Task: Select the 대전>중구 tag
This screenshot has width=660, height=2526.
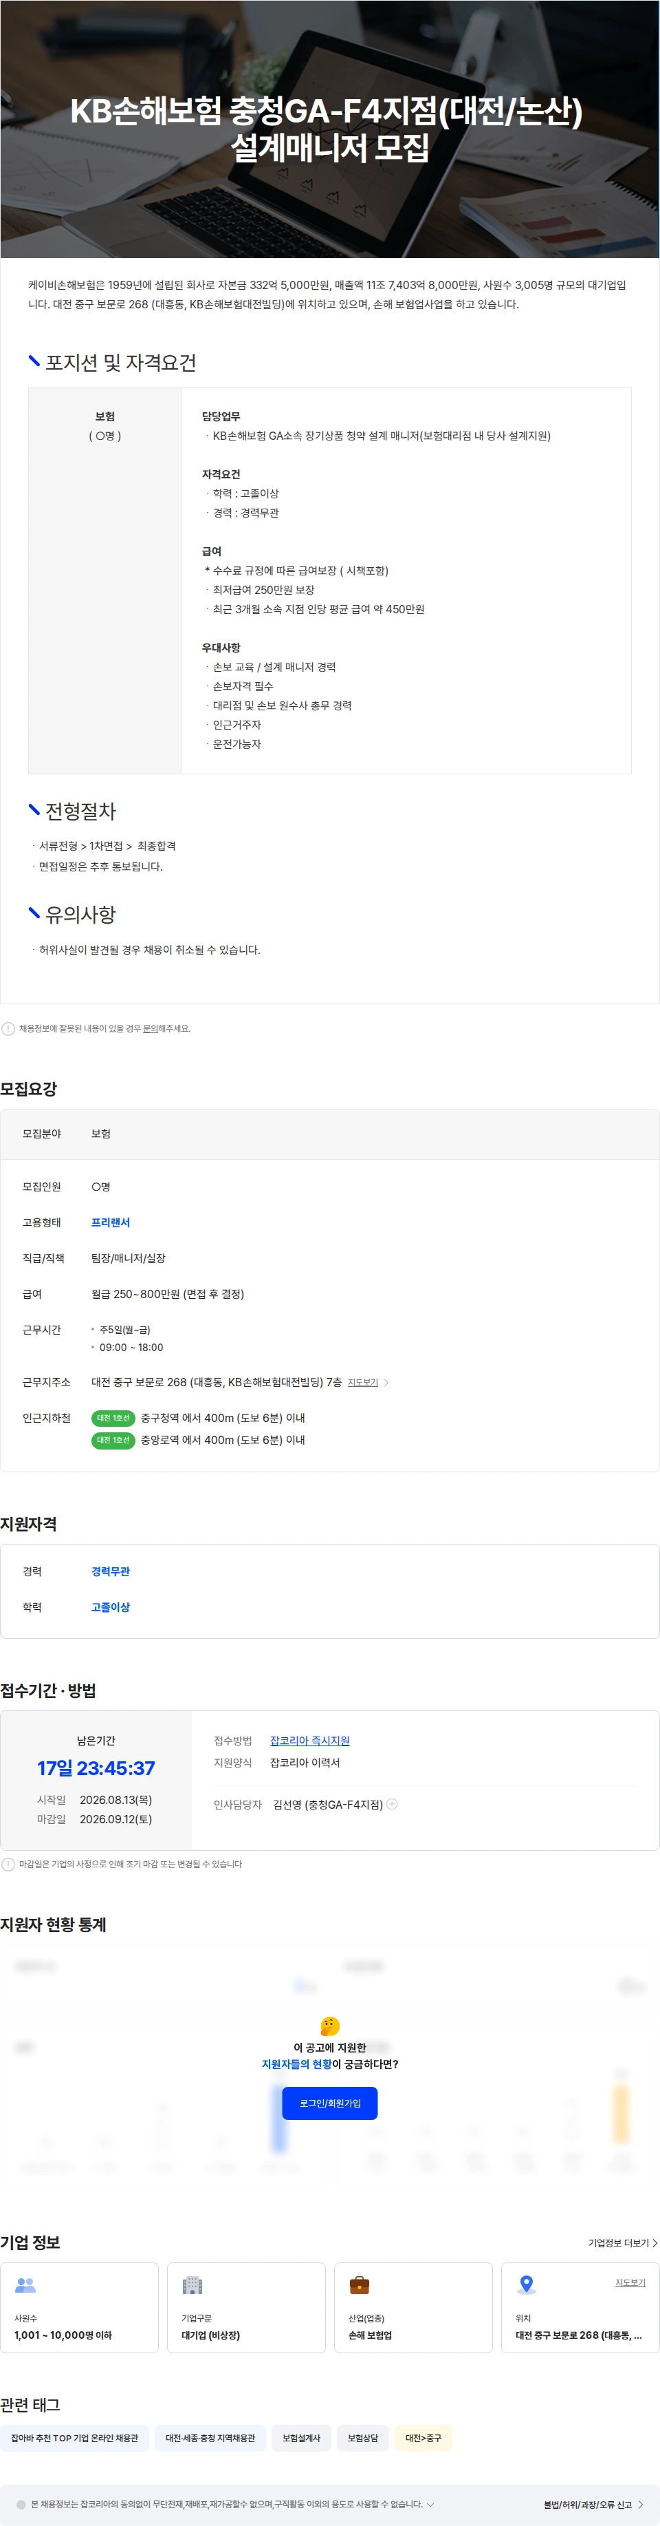Action: coord(423,2438)
